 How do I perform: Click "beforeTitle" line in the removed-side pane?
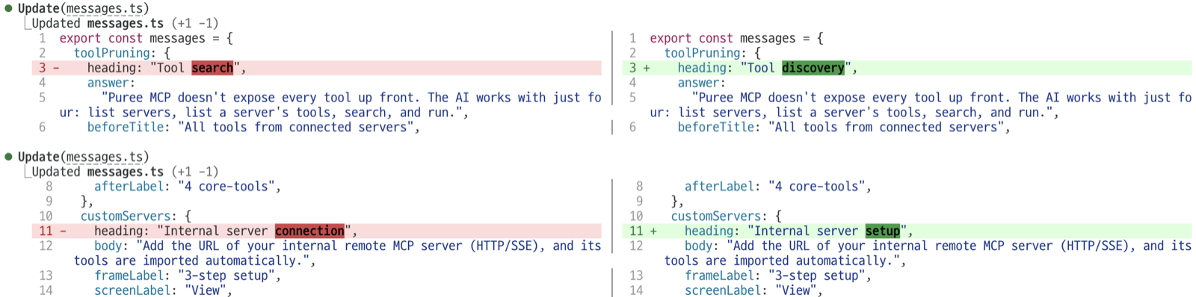tap(253, 128)
